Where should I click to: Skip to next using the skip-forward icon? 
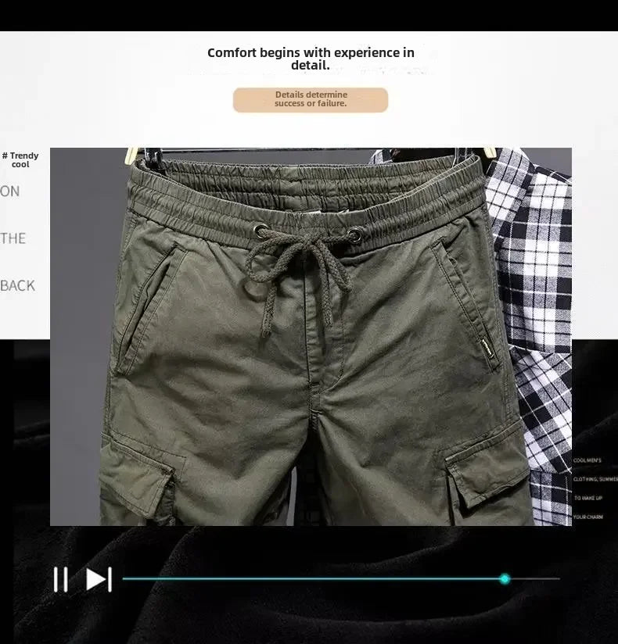pos(99,579)
